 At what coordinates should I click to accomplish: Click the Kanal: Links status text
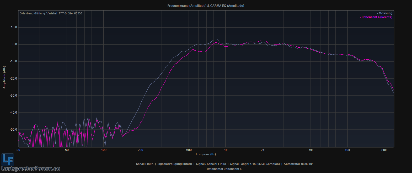tap(145, 164)
